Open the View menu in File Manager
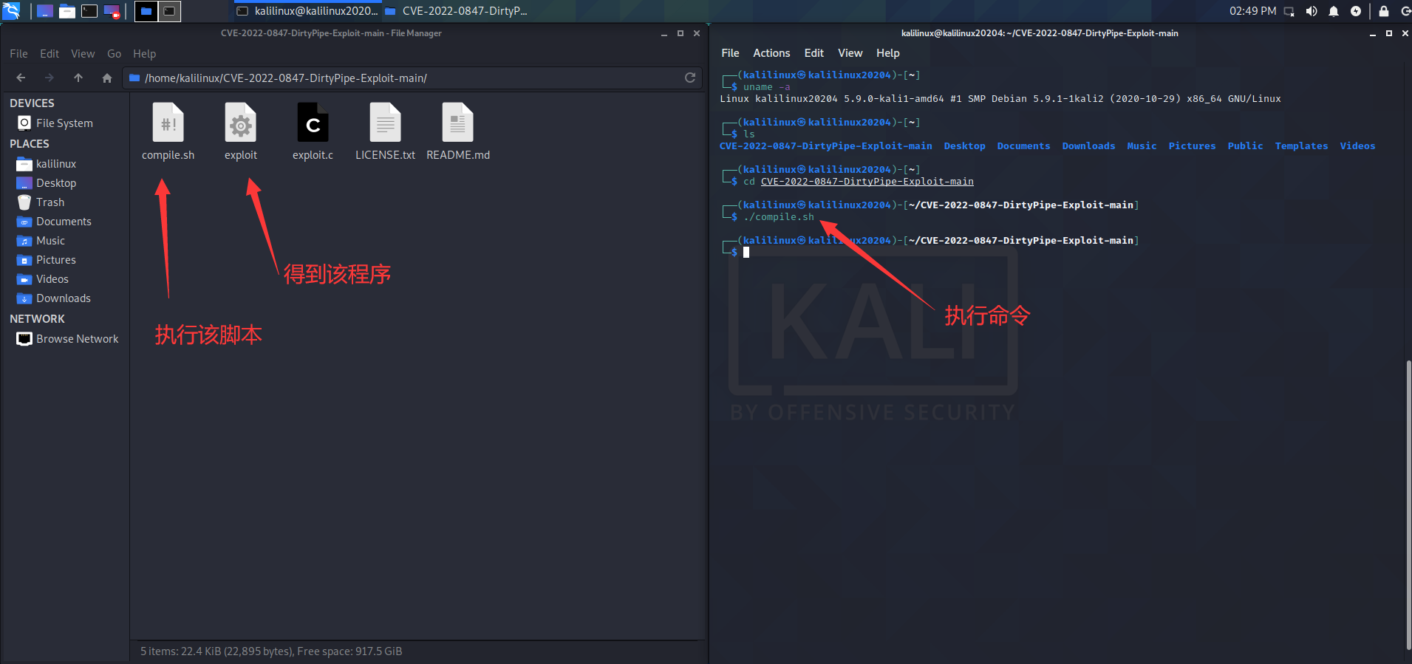 (83, 54)
